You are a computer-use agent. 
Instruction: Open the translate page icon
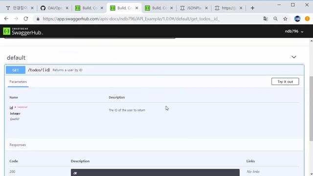tap(266, 19)
